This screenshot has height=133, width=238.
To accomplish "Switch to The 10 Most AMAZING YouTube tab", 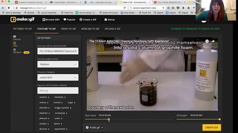I will click(170, 2).
